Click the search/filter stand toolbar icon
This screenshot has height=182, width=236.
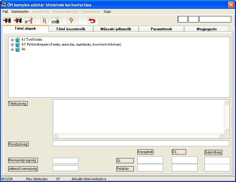tap(44, 20)
